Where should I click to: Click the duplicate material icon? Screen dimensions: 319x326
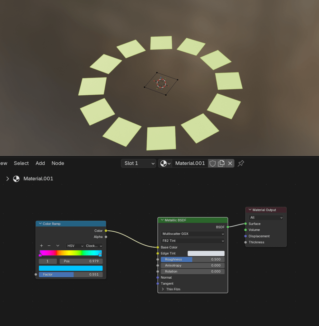[x=221, y=163]
